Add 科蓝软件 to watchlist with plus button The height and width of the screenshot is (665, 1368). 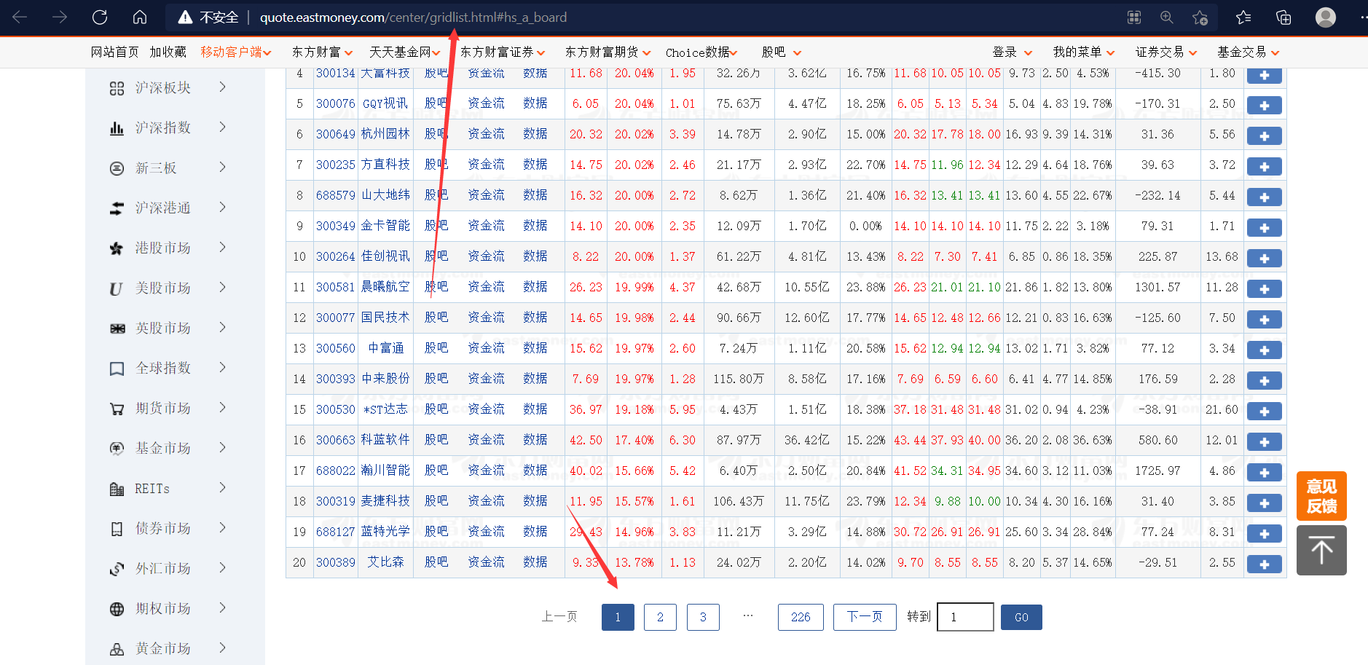coord(1265,442)
